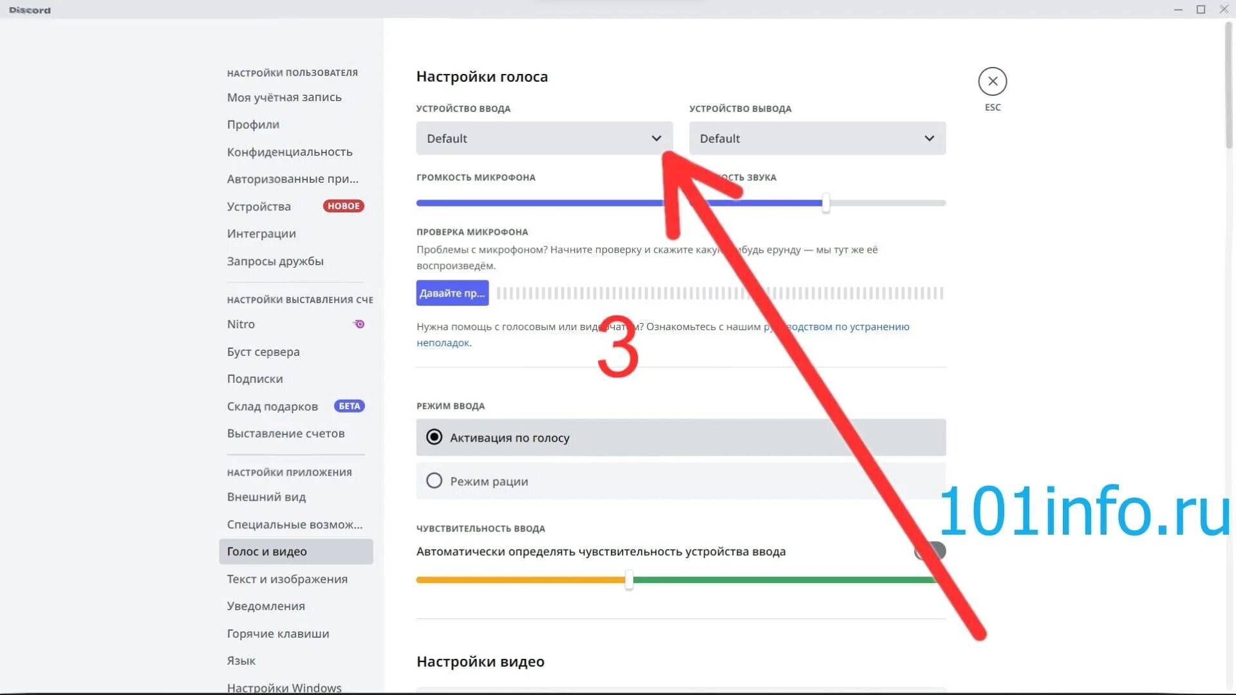Viewport: 1236px width, 695px height.
Task: Click the input sensitivity slider handle
Action: point(629,580)
